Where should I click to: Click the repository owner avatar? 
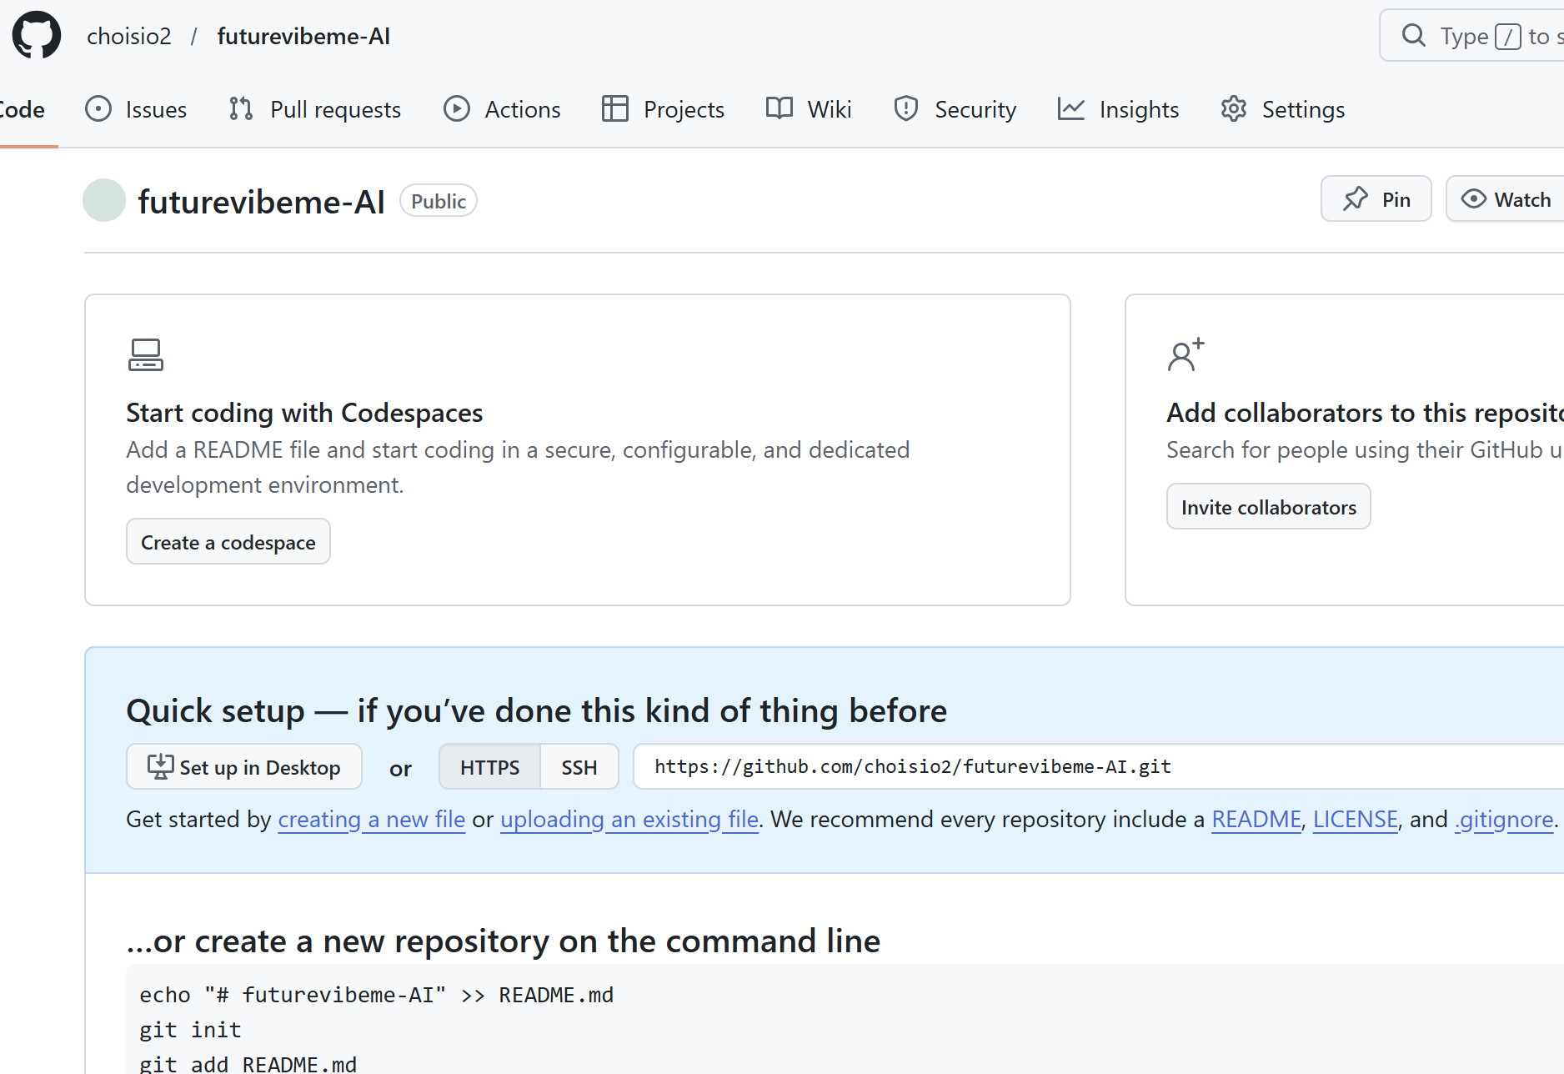click(x=104, y=200)
